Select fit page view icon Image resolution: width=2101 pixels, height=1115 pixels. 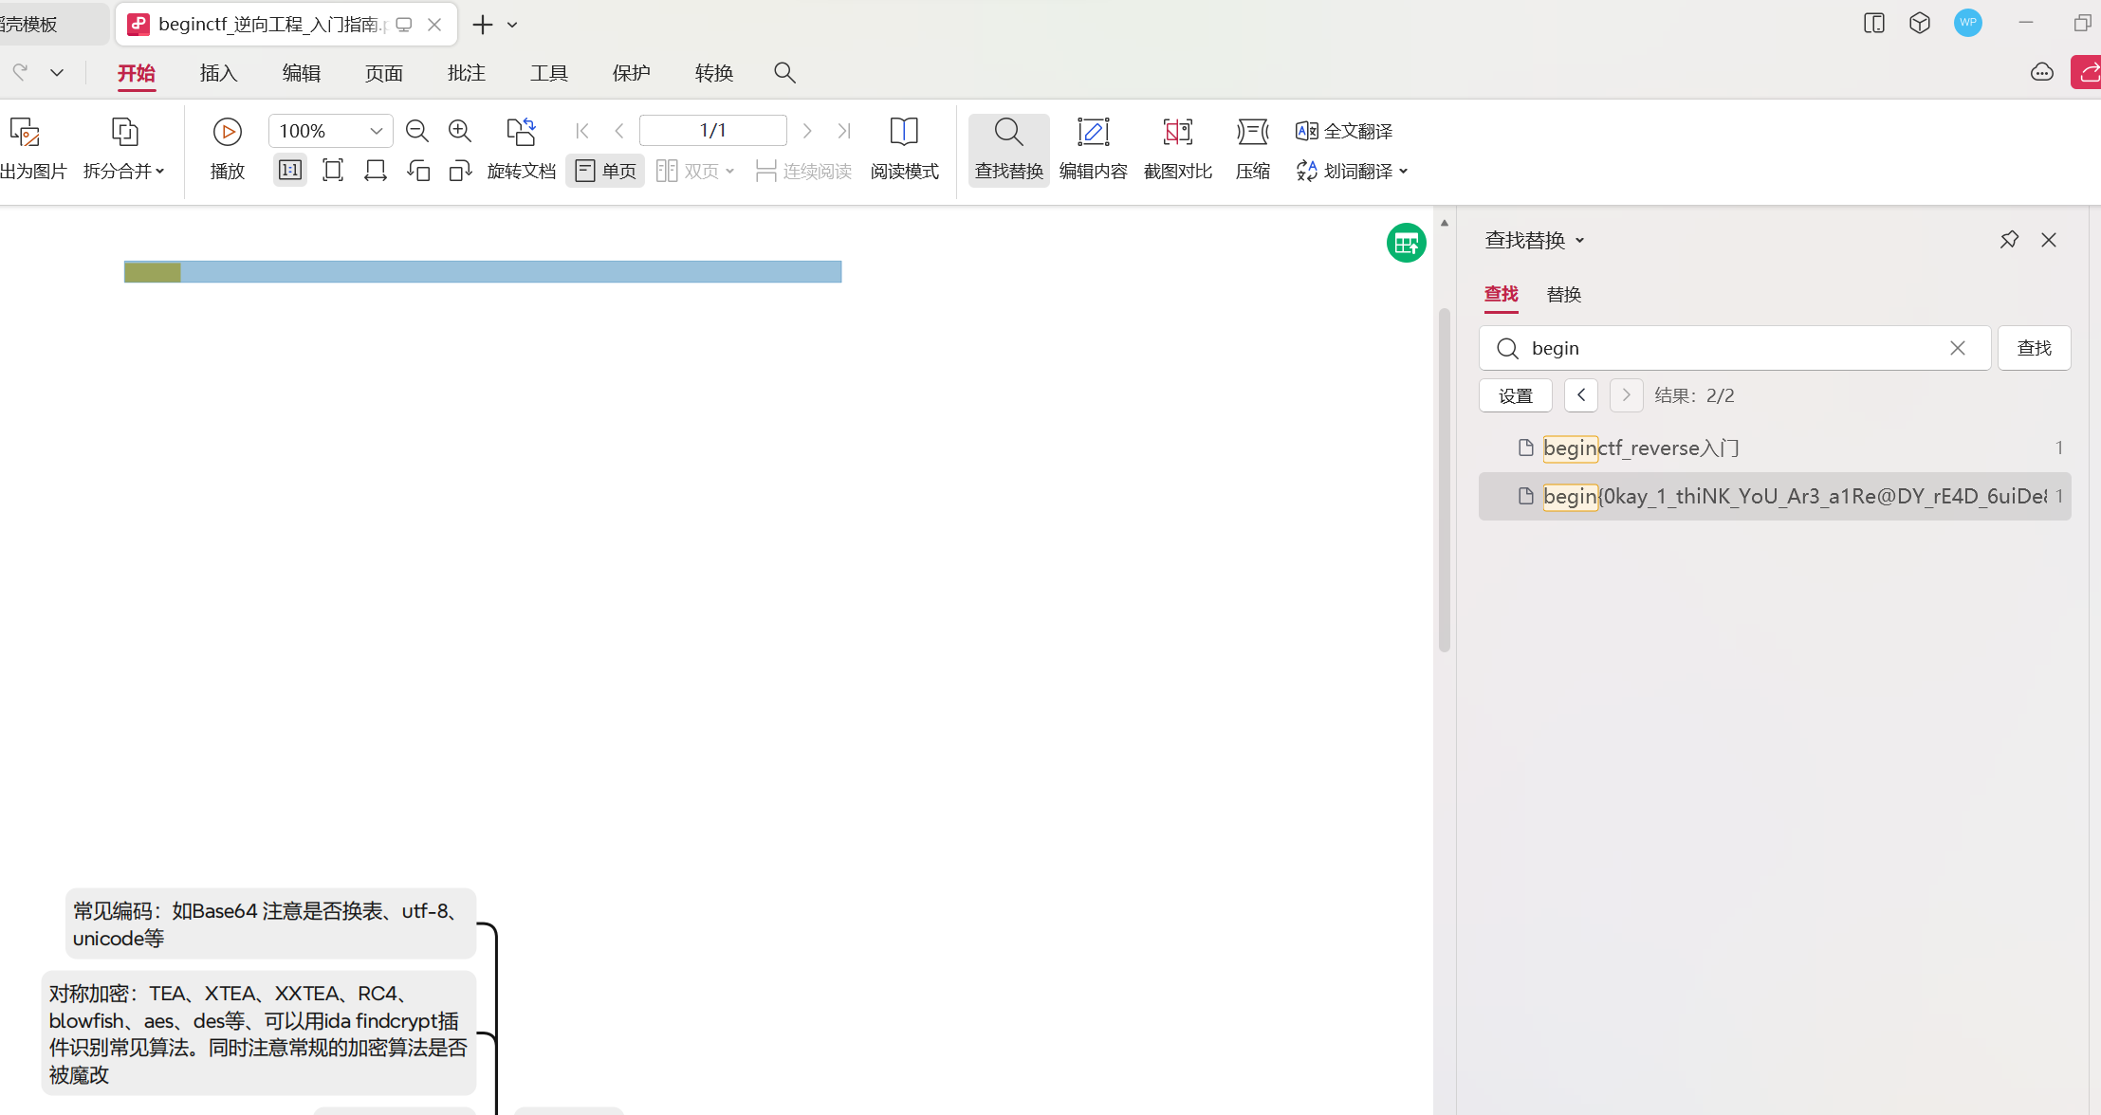(x=333, y=171)
